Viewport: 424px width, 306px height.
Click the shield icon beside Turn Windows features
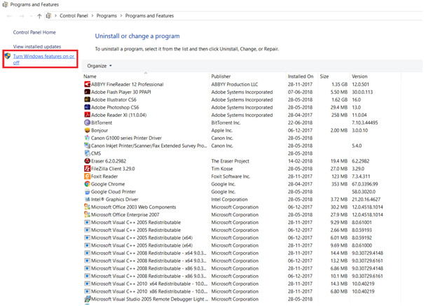(8, 56)
